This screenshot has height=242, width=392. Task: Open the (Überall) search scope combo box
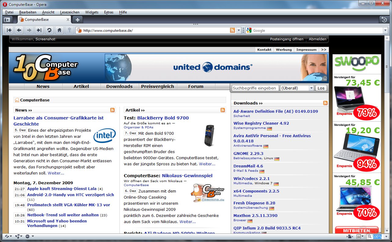click(297, 88)
